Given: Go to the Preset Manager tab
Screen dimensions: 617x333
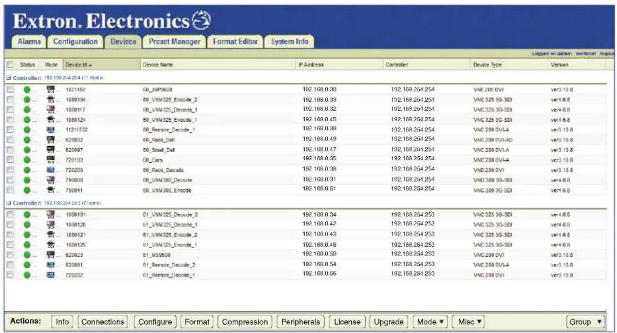Looking at the screenshot, I should (x=174, y=42).
